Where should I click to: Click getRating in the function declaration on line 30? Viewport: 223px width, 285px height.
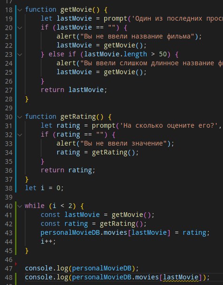[78, 117]
